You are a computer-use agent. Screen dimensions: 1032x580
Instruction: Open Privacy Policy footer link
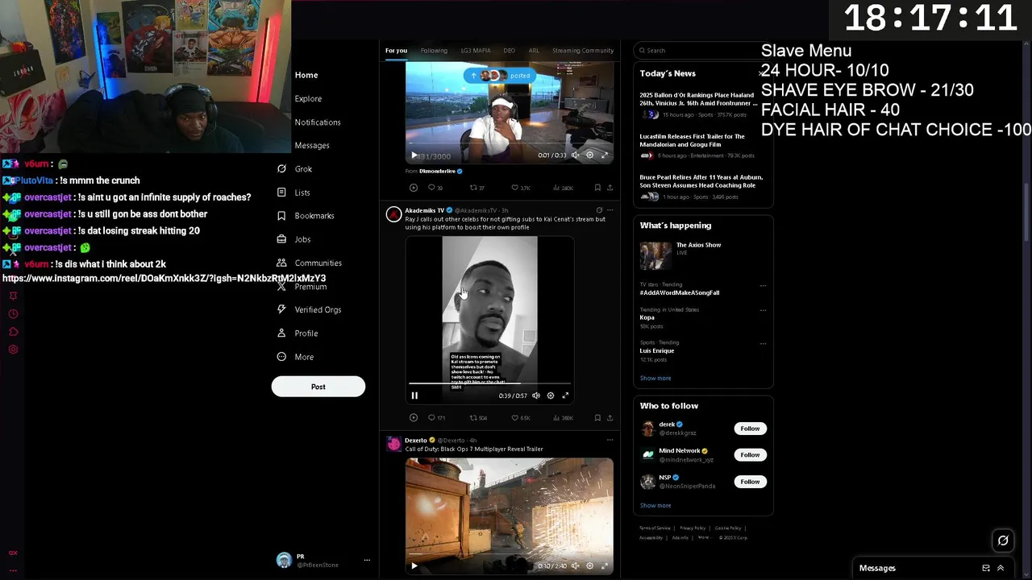point(693,528)
